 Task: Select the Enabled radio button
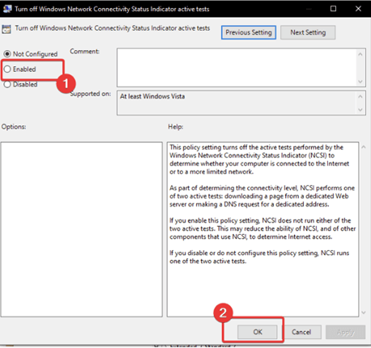point(7,69)
